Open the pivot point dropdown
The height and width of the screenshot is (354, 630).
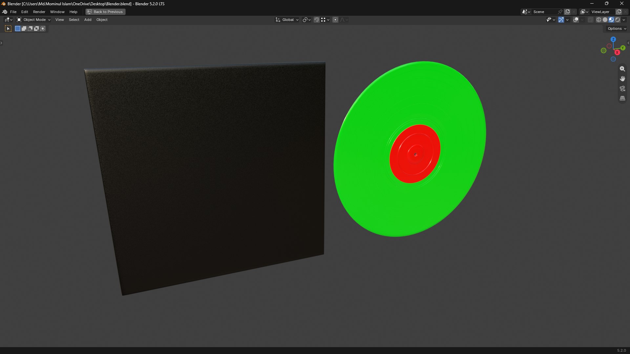click(x=306, y=20)
